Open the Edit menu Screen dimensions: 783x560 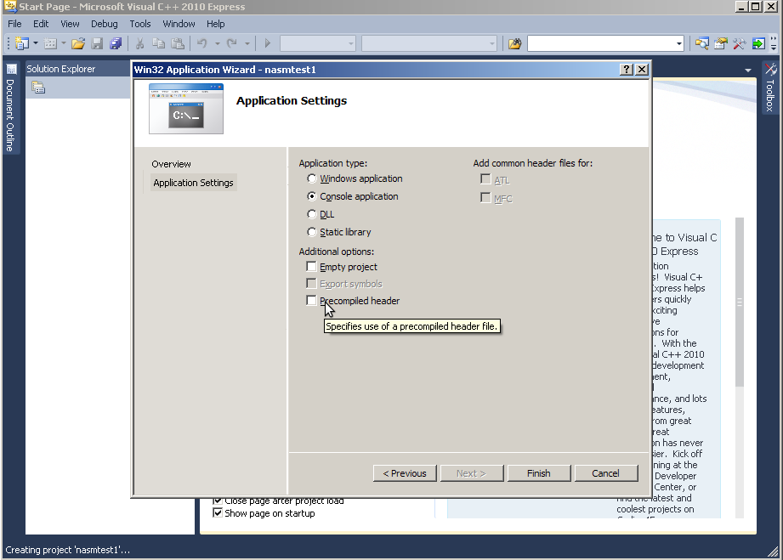click(41, 24)
